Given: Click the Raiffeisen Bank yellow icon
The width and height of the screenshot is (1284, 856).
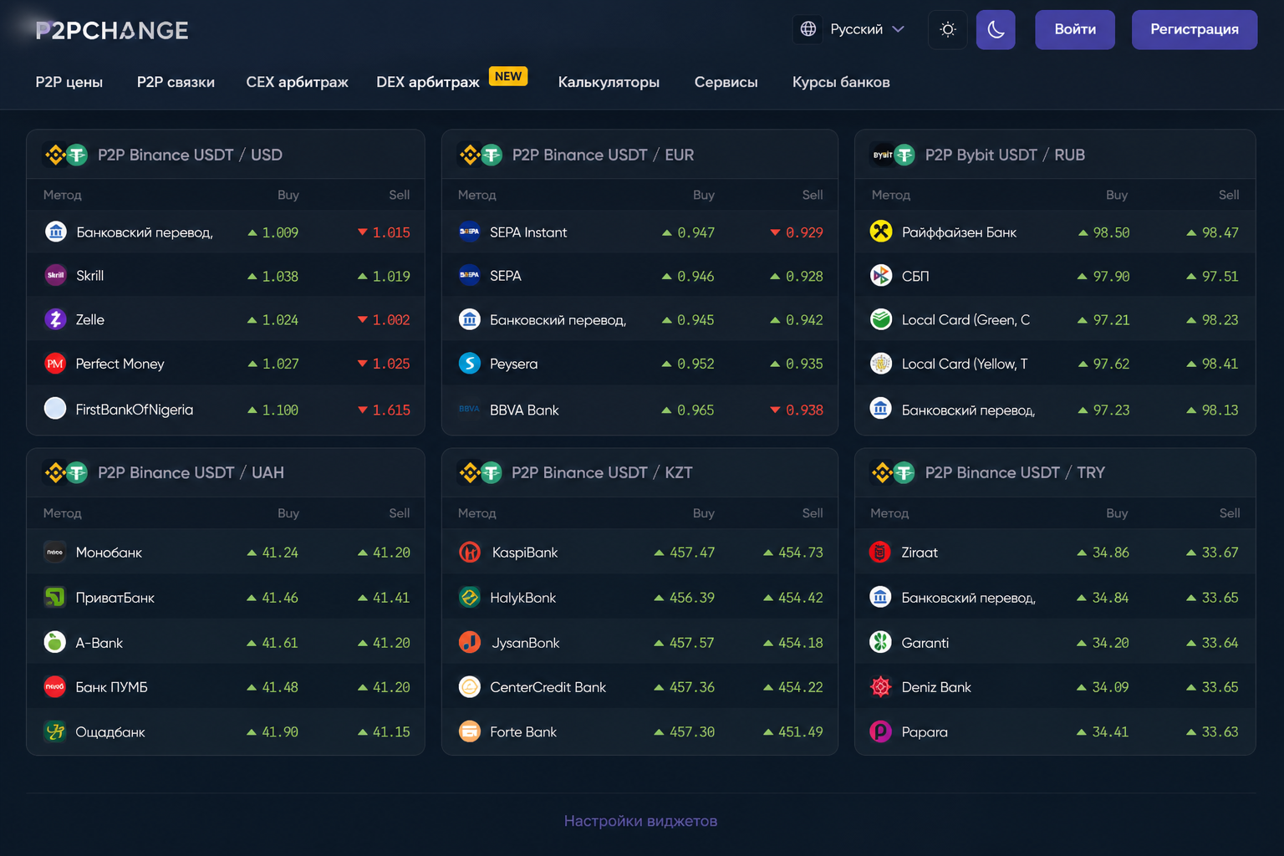Looking at the screenshot, I should pos(881,232).
